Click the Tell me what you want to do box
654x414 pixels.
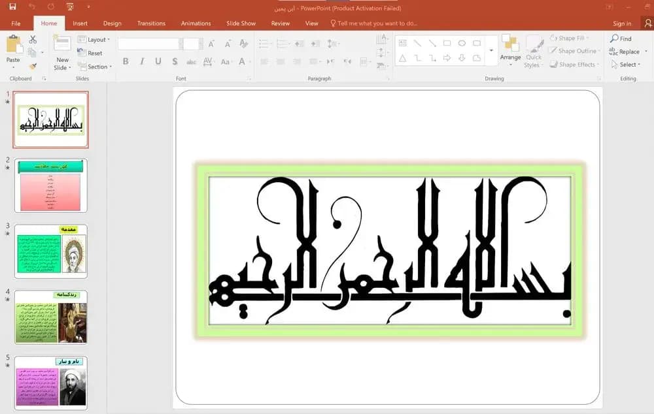click(x=373, y=24)
